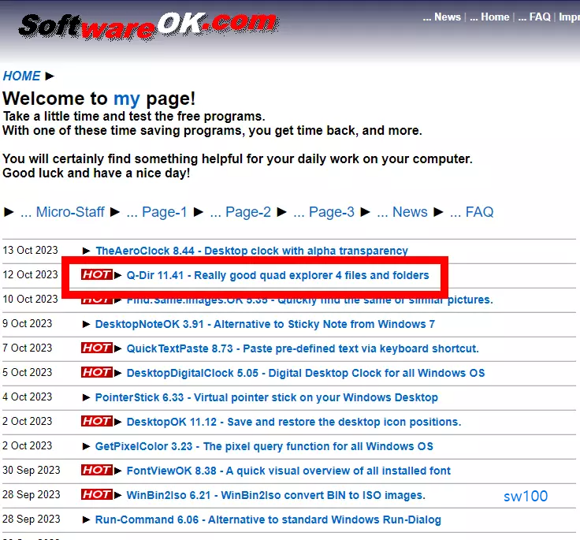
Task: Open TheAeroClock 8.44 program link
Action: (251, 251)
